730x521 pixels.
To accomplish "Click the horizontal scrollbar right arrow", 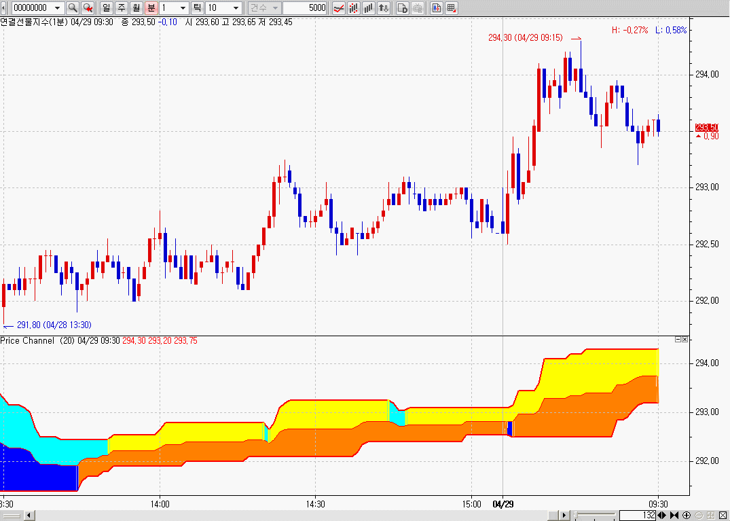I will pyautogui.click(x=564, y=516).
